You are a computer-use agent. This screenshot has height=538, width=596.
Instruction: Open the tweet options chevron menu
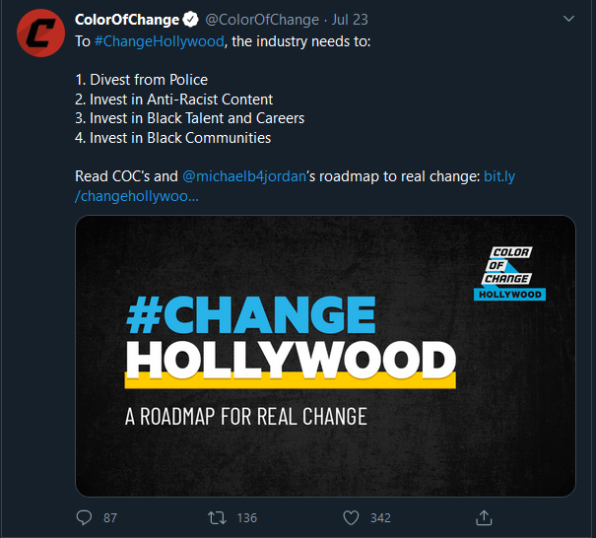coord(567,20)
